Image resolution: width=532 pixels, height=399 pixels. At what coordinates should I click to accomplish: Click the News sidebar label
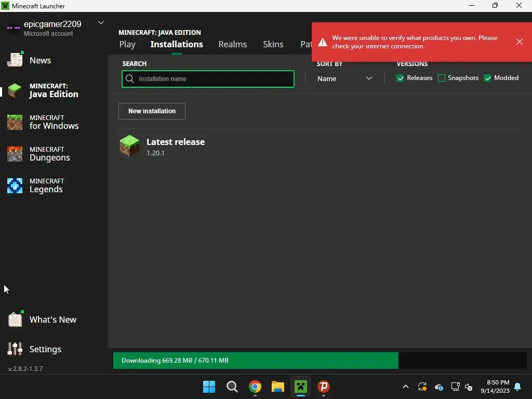click(x=40, y=60)
